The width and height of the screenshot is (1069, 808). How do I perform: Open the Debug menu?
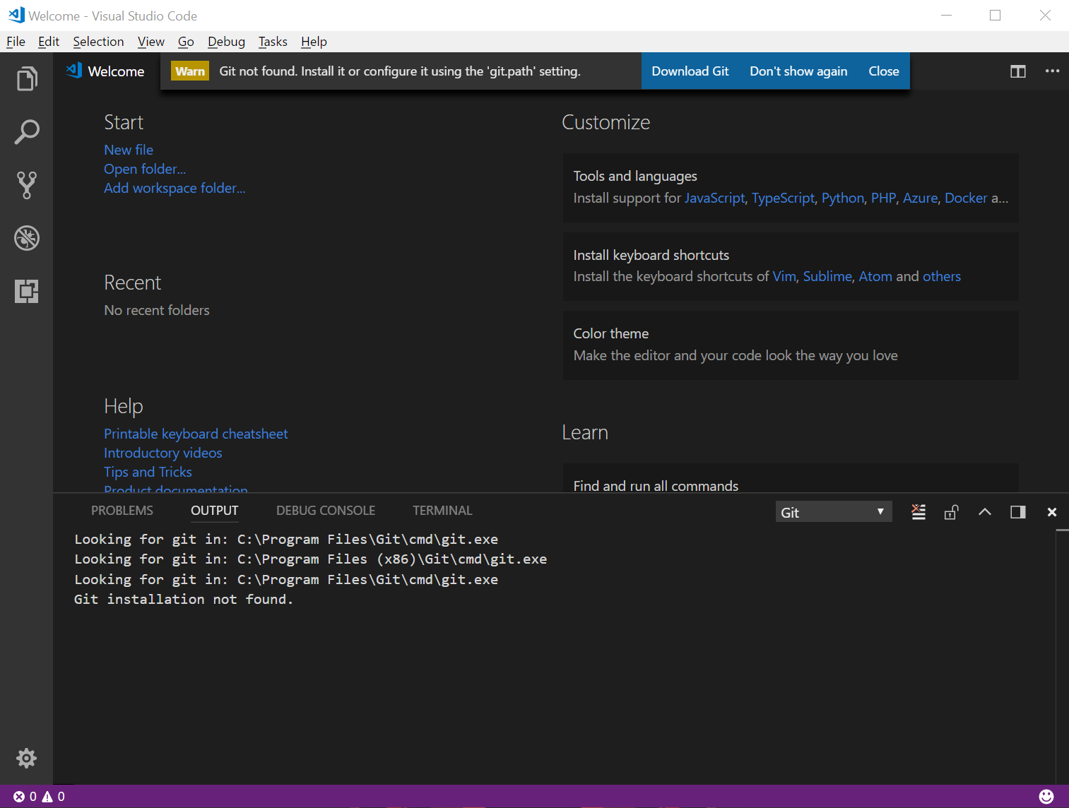[226, 42]
